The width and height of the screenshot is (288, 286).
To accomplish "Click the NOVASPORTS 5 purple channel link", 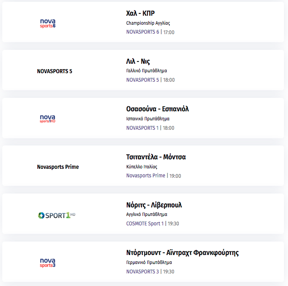I will 142,80.
